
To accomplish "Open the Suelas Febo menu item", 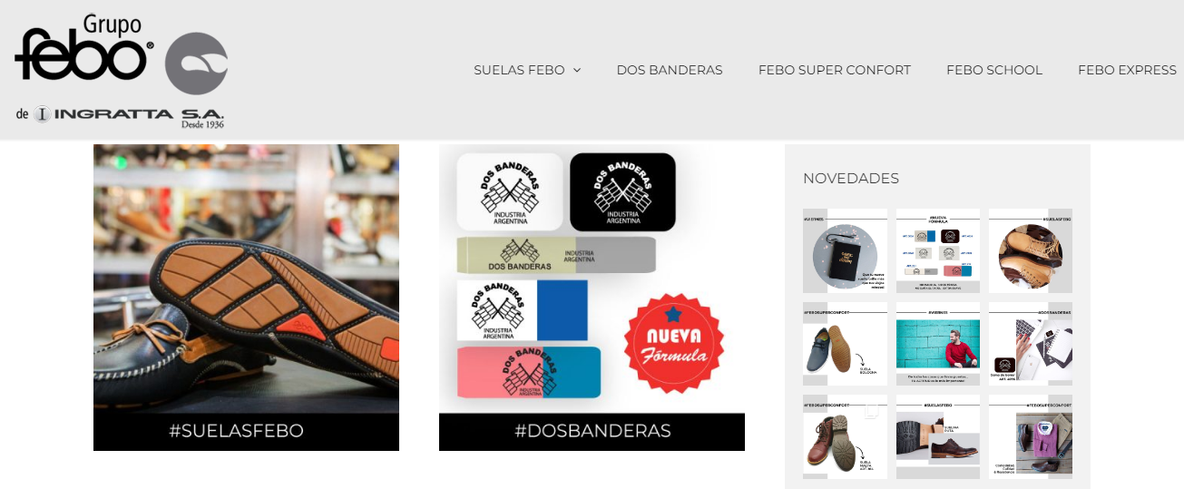I will (x=519, y=70).
